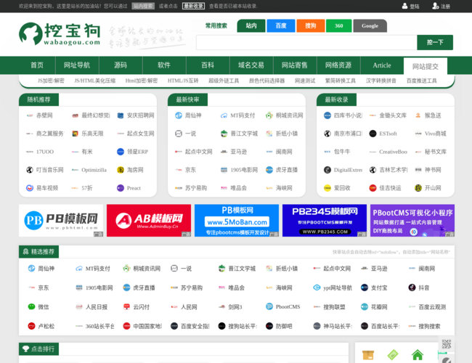Click 抖音 icon in 精选推荐
Image resolution: width=472 pixels, height=363 pixels.
coord(412,287)
